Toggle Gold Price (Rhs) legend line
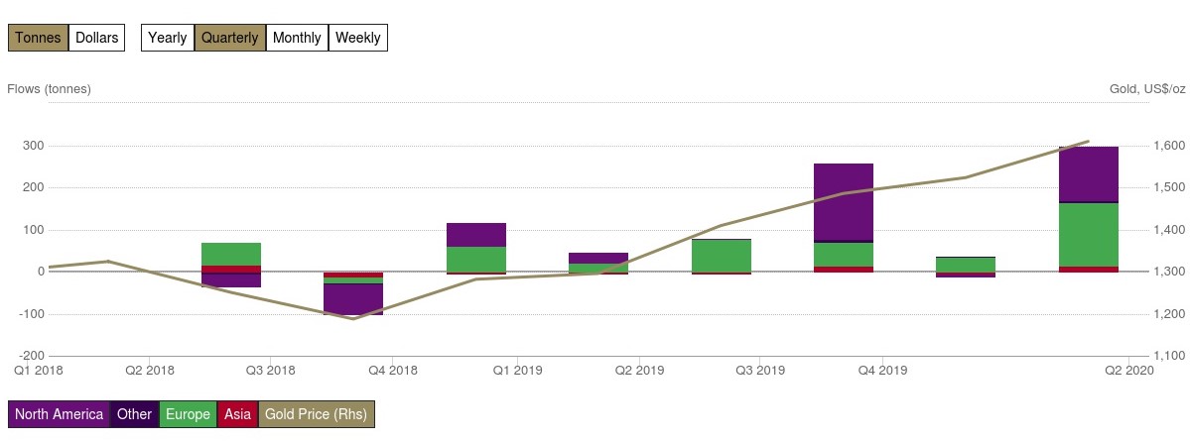The width and height of the screenshot is (1190, 442). 316,414
